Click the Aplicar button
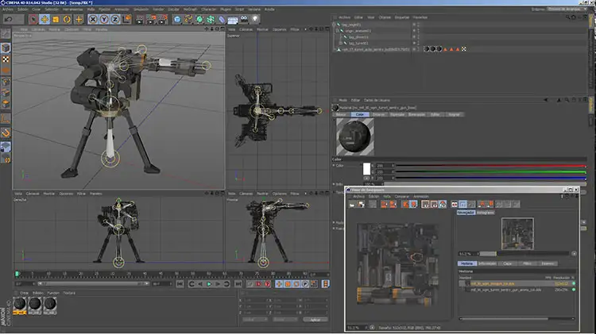Image resolution: width=596 pixels, height=334 pixels. tap(315, 320)
